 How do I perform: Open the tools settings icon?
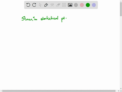52,5
